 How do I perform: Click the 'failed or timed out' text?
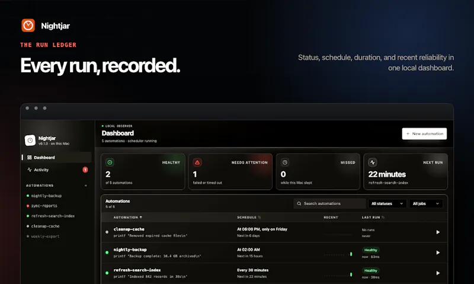click(x=207, y=183)
